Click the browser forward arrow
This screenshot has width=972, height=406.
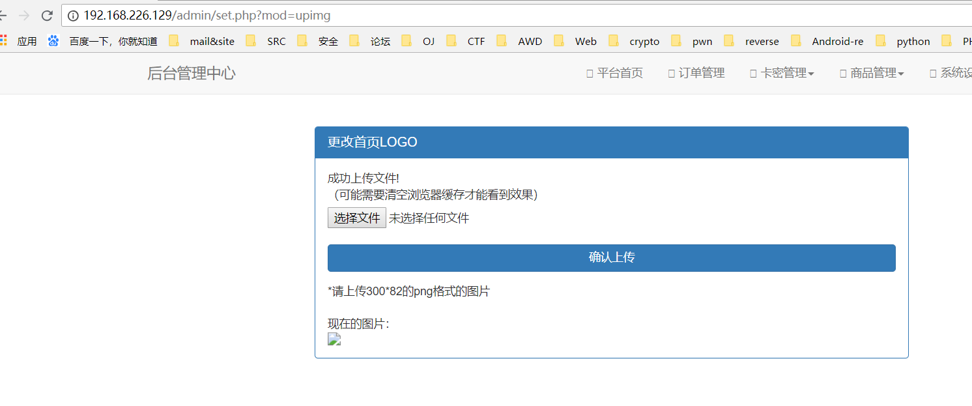point(24,16)
